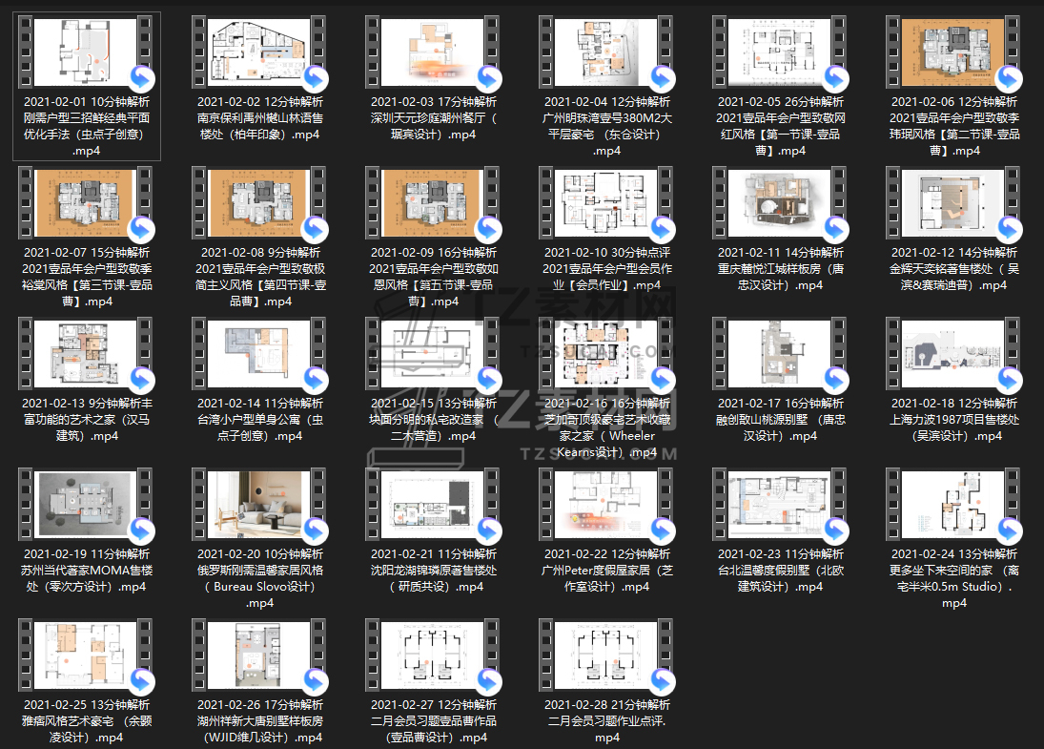Select the 2021-02-17 16分钟解析 video icon
This screenshot has width=1044, height=749.
(780, 353)
